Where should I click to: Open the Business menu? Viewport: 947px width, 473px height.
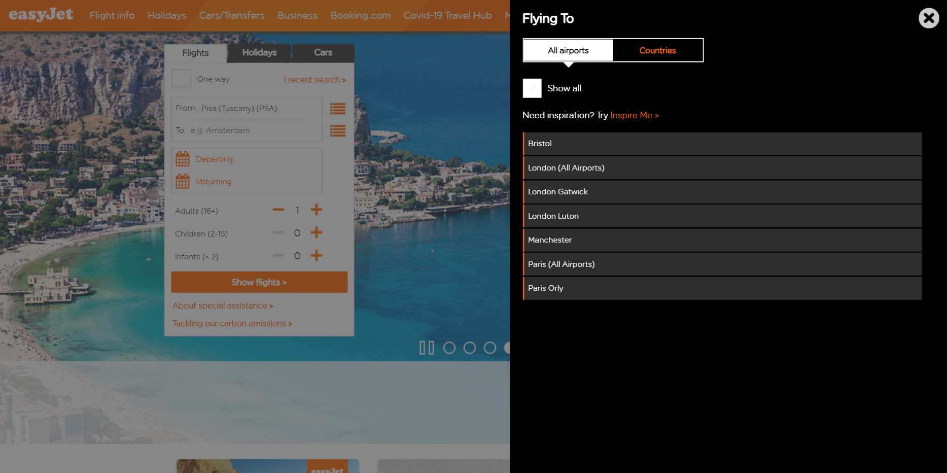297,15
